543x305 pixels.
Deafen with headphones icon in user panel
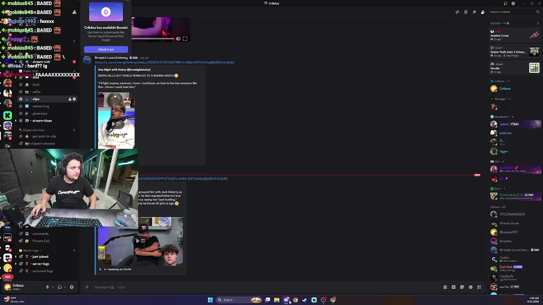(x=59, y=287)
